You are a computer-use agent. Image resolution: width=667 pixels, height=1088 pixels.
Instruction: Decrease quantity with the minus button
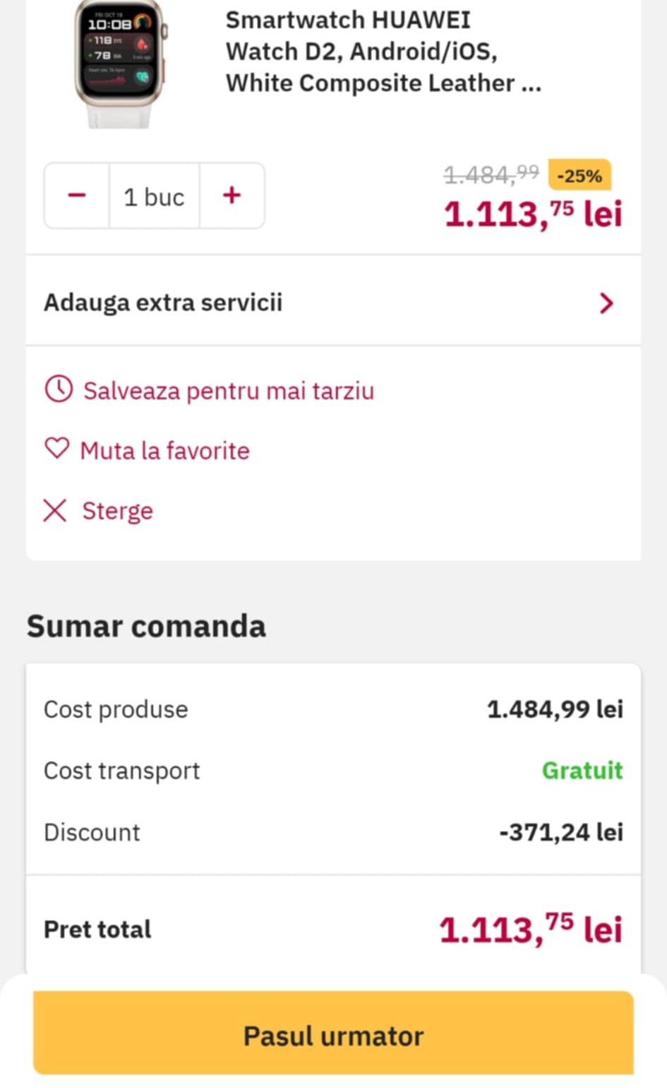pos(77,196)
